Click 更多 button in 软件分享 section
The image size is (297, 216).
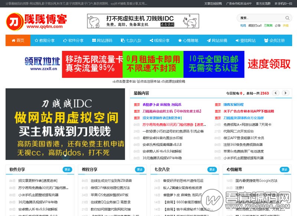tap(67, 170)
